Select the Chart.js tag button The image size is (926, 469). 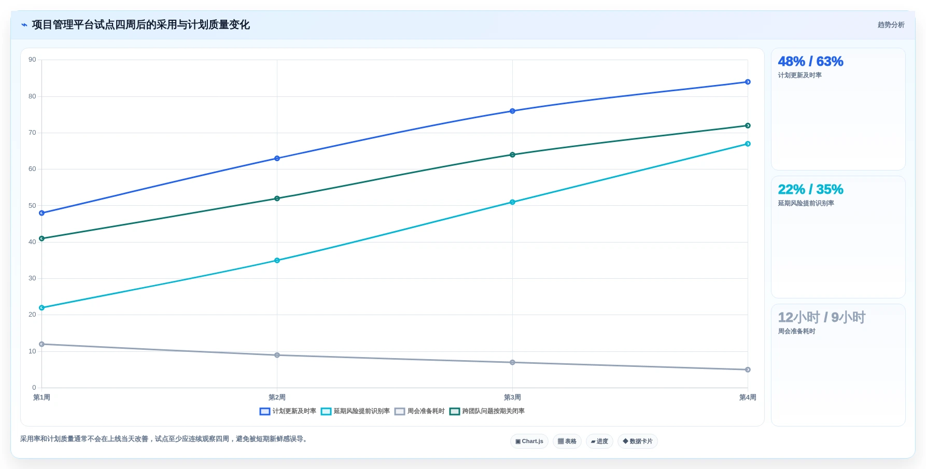click(x=529, y=442)
